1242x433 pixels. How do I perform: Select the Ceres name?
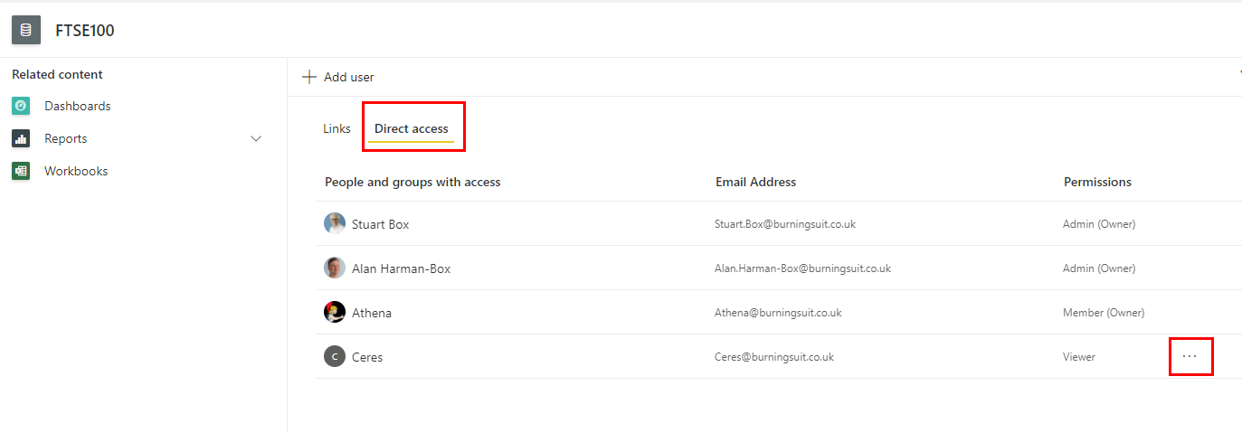[x=367, y=357]
